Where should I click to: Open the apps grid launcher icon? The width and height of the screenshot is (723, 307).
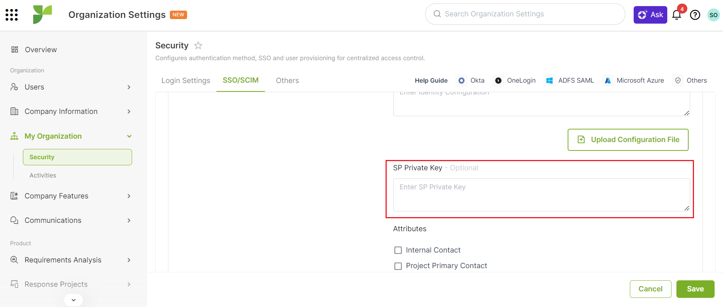click(11, 15)
